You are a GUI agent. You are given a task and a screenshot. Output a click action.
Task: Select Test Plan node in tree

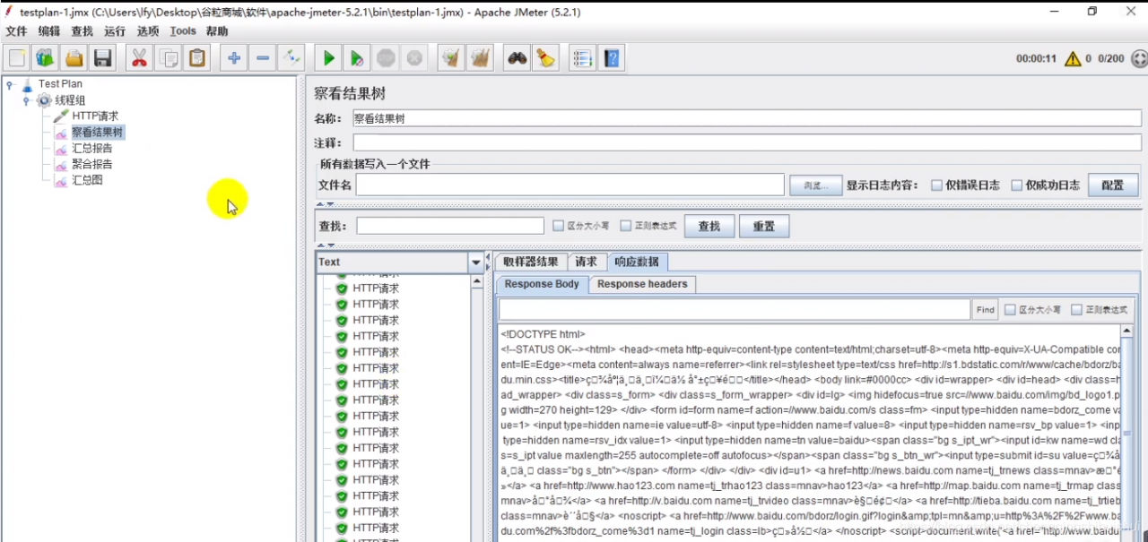coord(60,84)
